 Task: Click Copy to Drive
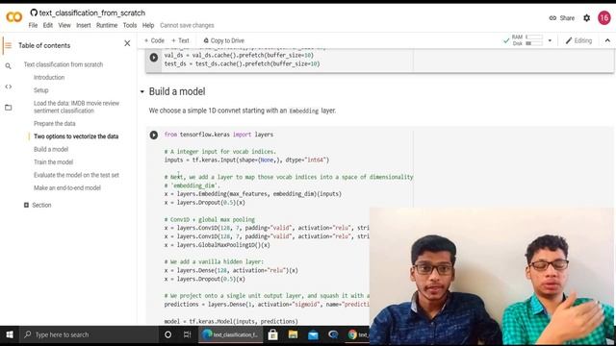coord(223,40)
